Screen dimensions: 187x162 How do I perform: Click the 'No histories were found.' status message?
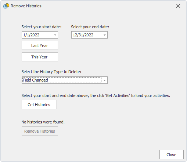(x=43, y=122)
